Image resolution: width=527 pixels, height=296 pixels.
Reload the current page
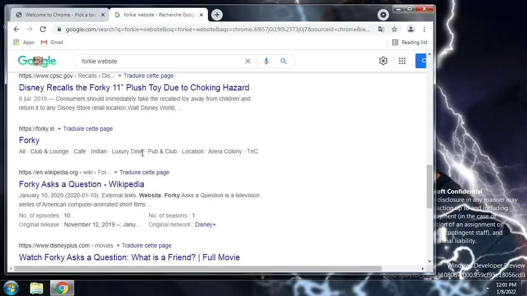[x=43, y=29]
